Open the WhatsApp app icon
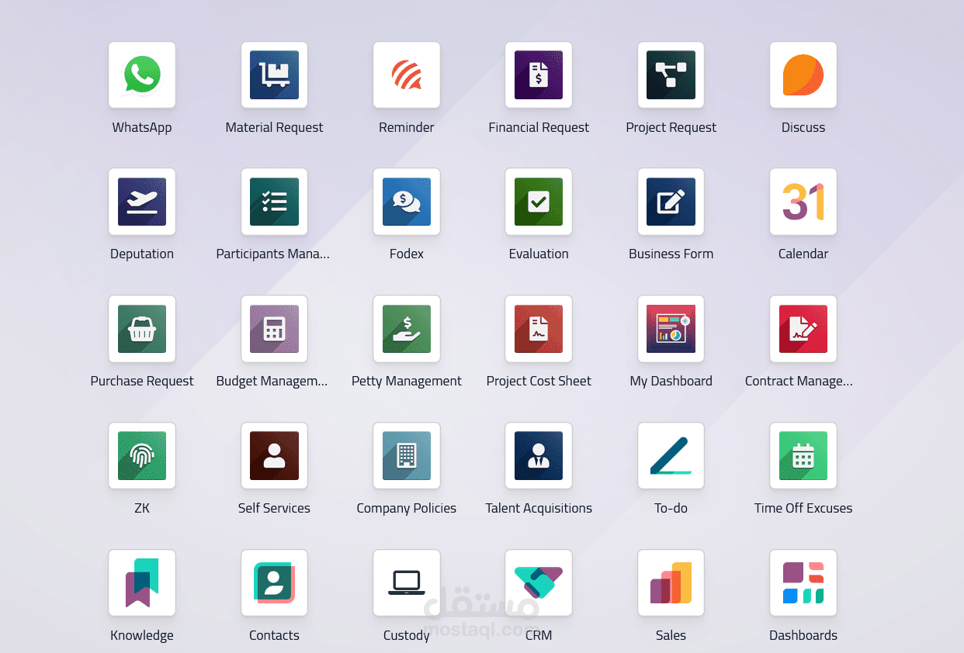Image resolution: width=964 pixels, height=653 pixels. 142,75
